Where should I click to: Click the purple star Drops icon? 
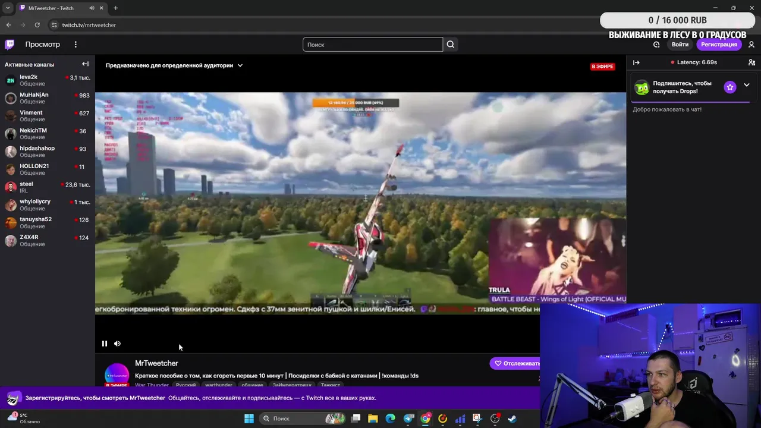(730, 87)
